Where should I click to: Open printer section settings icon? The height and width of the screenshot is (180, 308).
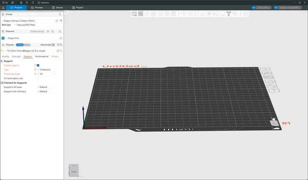point(60,14)
